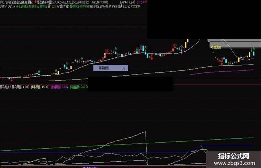Image resolution: width=261 pixels, height=168 pixels.
Task: Click the down arrow after 涨幅跟踪 0.03
Action: (x=68, y=87)
